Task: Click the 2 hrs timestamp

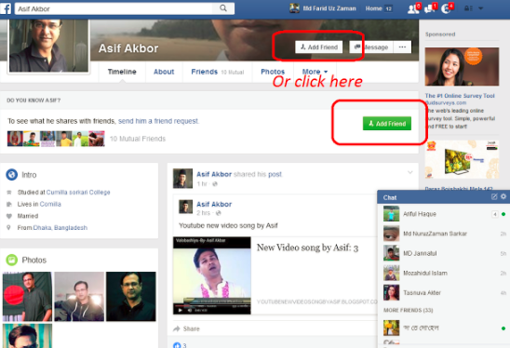Action: click(x=203, y=213)
